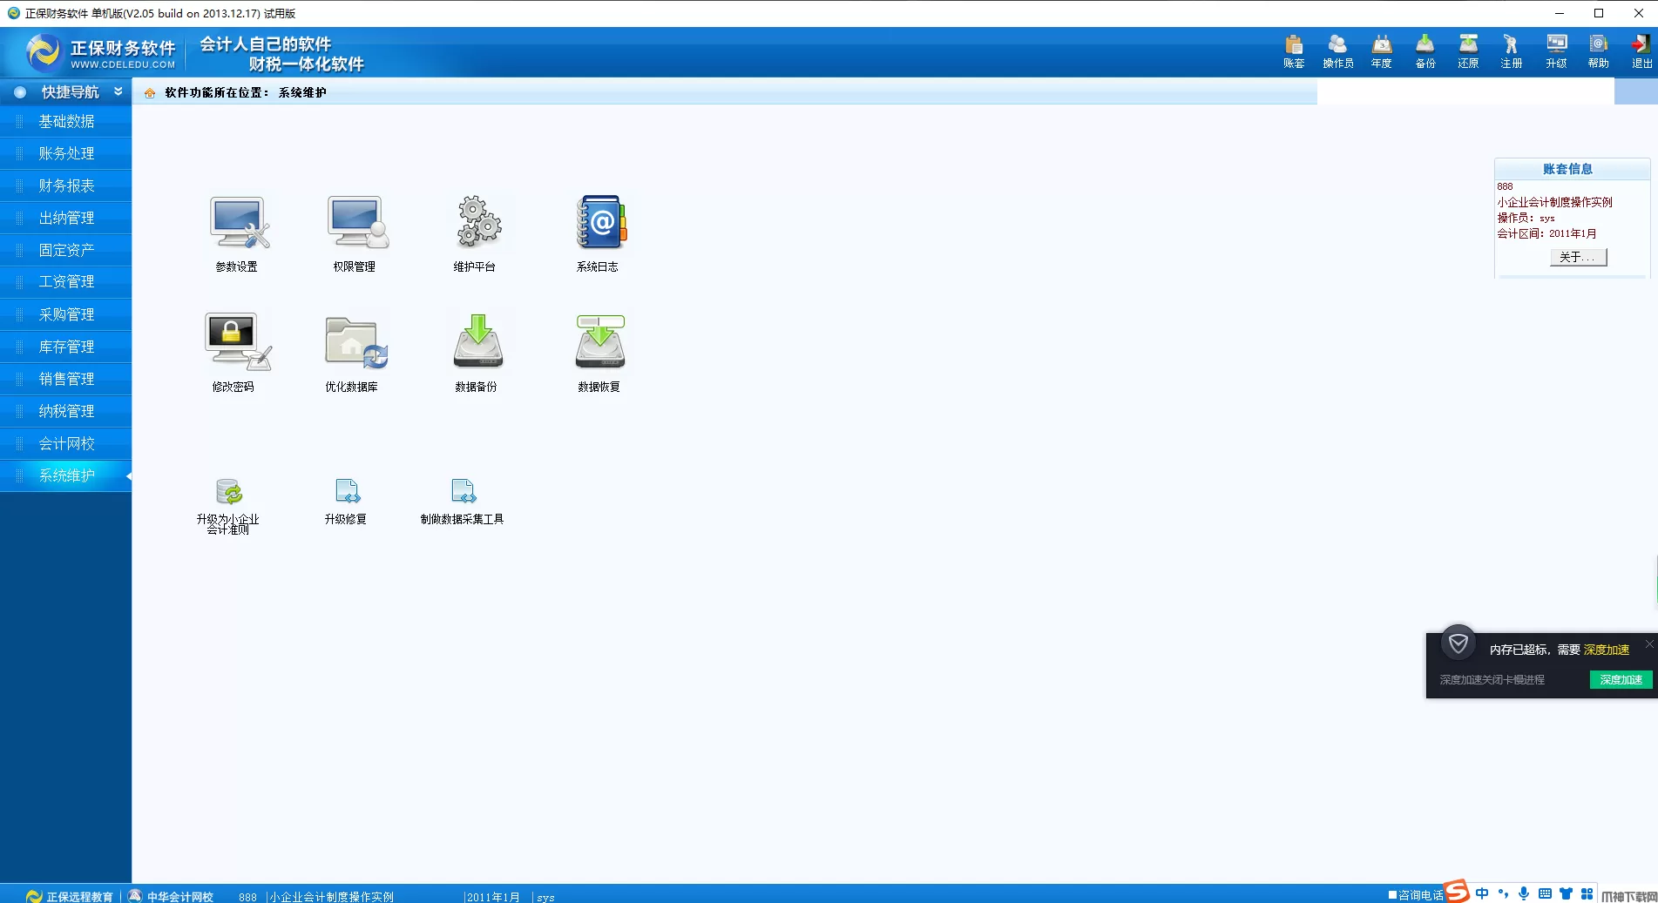The image size is (1658, 903).
Task: Click the 升级 upgrade toolbar icon
Action: [x=1556, y=51]
